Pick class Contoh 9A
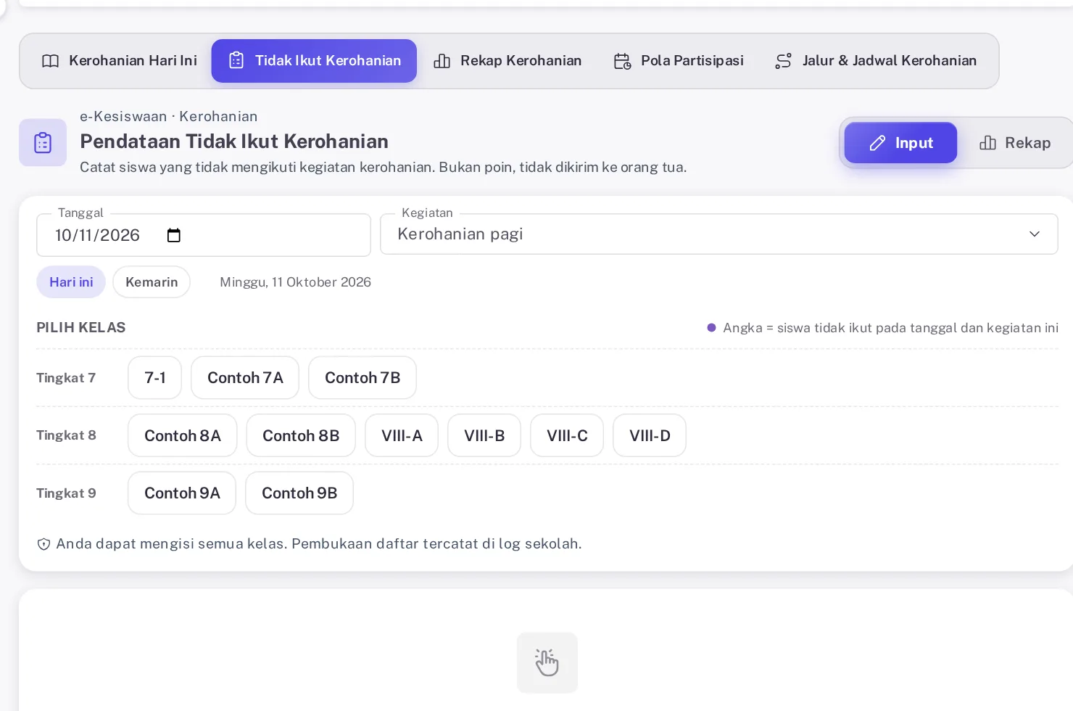 tap(182, 493)
